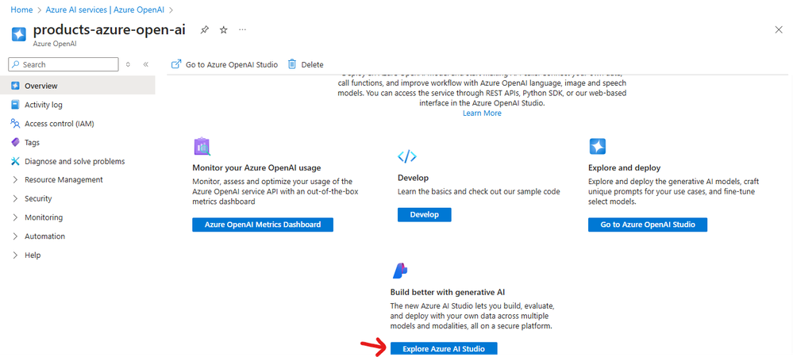Pin the resource with the pin icon
The image size is (793, 357).
tap(204, 30)
